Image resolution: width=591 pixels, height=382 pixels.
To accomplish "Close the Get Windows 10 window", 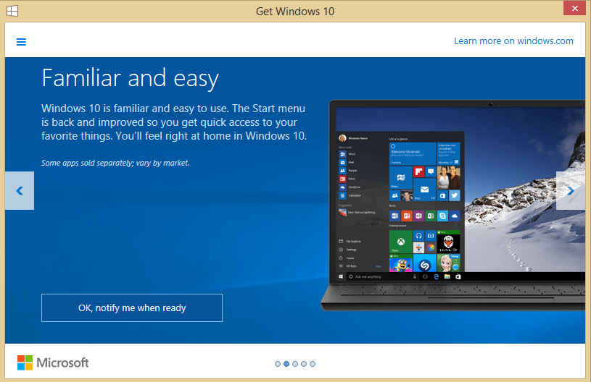I will 572,9.
